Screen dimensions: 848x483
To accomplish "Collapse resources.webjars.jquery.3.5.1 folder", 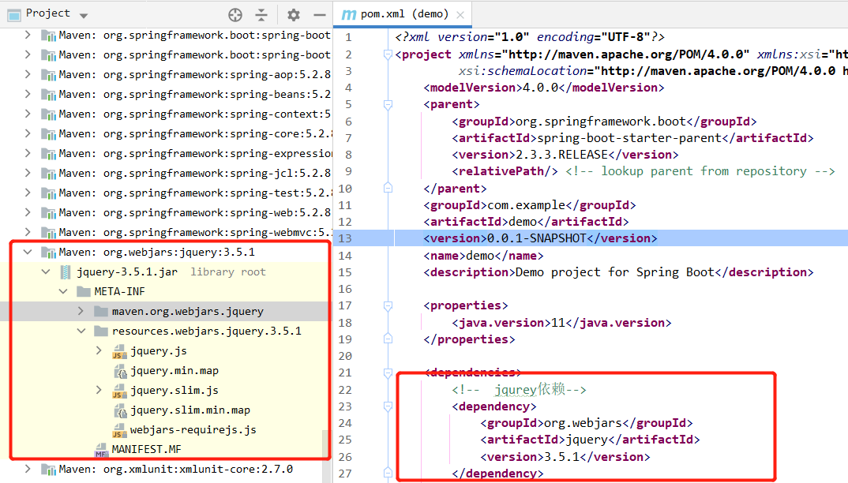I will [81, 331].
